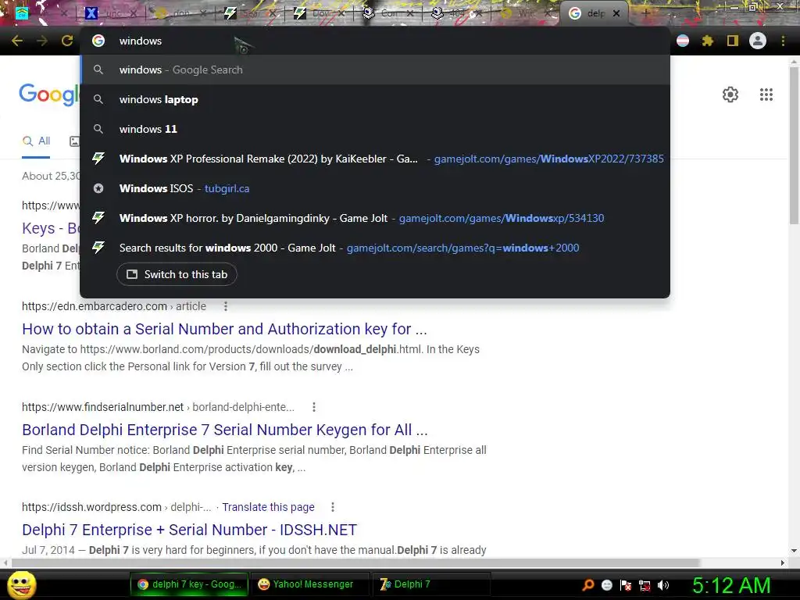Click the vertical scrollbar up arrow
This screenshot has width=800, height=600.
[x=794, y=62]
